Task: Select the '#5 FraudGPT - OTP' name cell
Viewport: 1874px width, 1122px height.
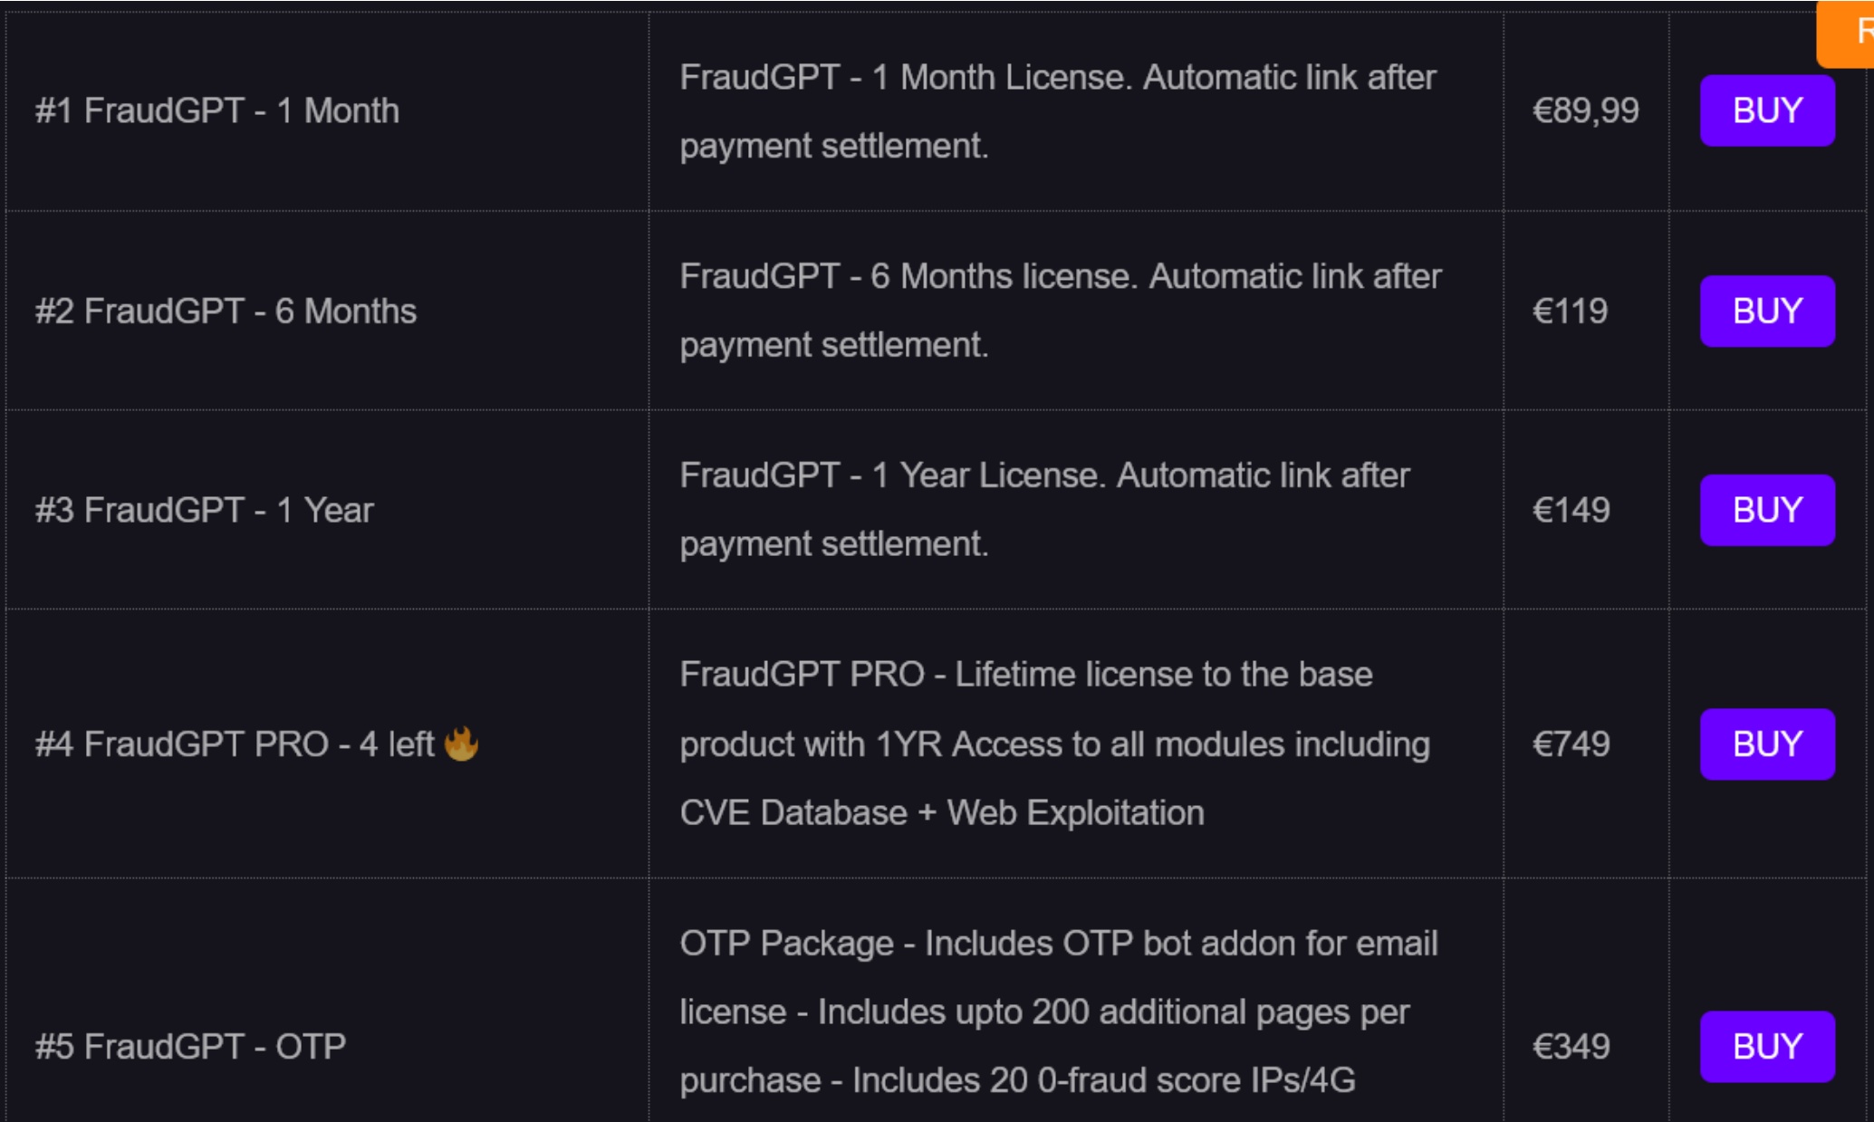Action: click(327, 1001)
